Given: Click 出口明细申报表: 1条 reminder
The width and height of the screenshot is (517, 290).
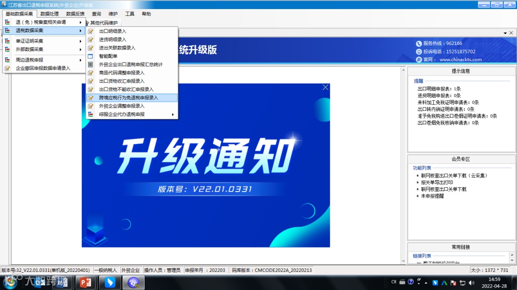Looking at the screenshot, I should pyautogui.click(x=439, y=89).
